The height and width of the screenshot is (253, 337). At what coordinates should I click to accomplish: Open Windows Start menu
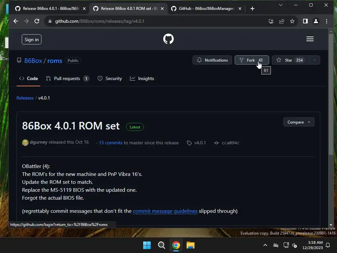147,245
